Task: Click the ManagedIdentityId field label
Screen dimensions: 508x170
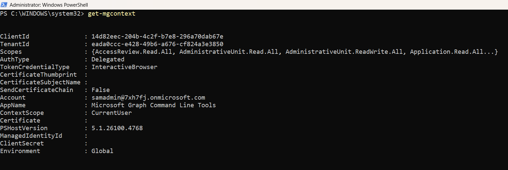Action: [x=31, y=136]
